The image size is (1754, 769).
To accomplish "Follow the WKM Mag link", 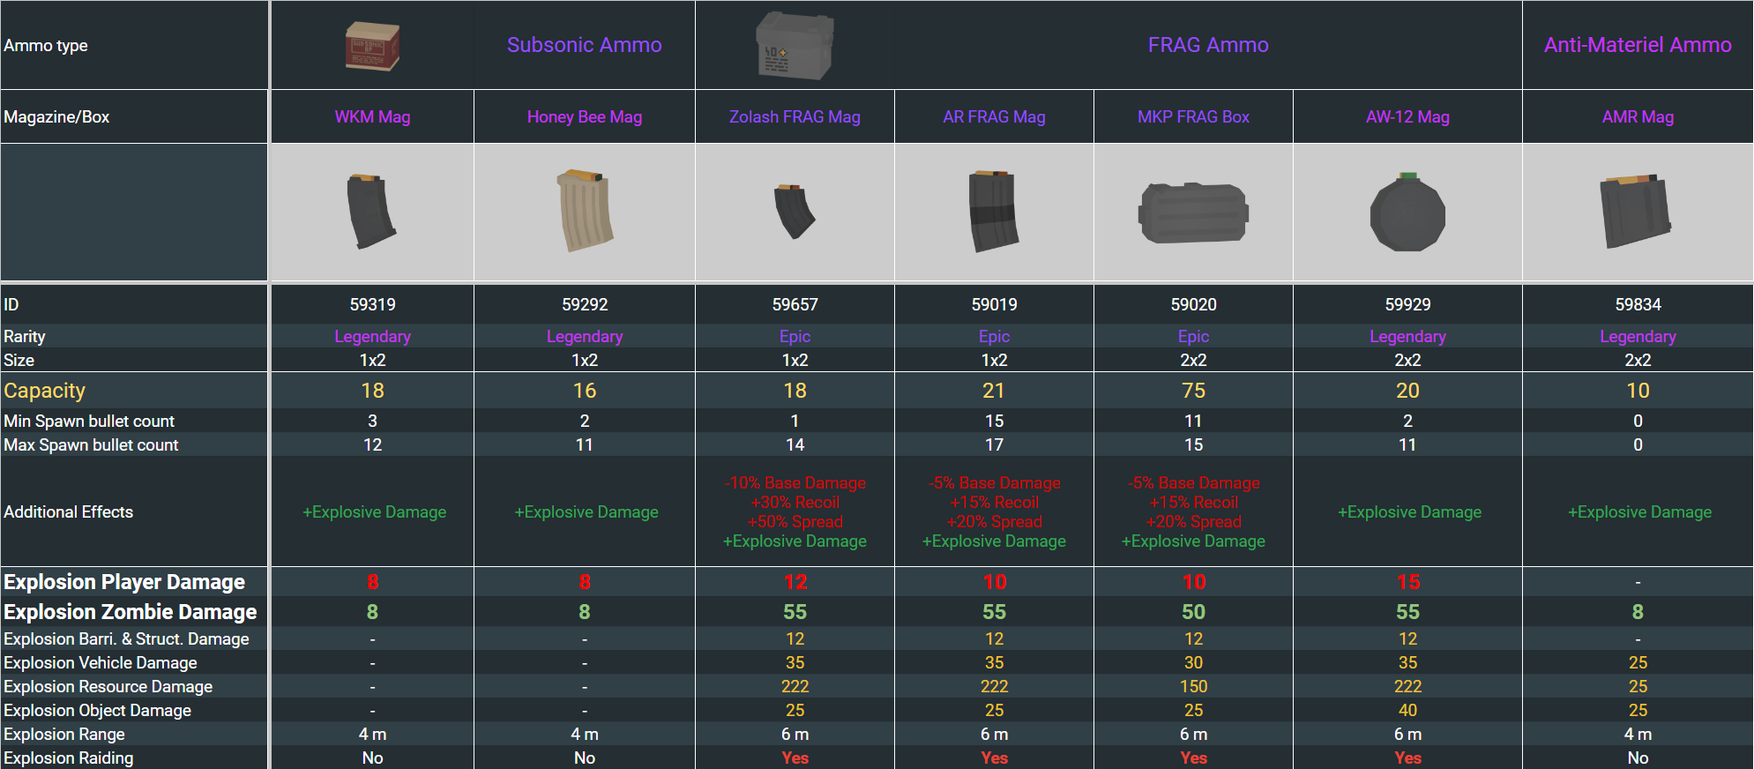I will point(372,117).
